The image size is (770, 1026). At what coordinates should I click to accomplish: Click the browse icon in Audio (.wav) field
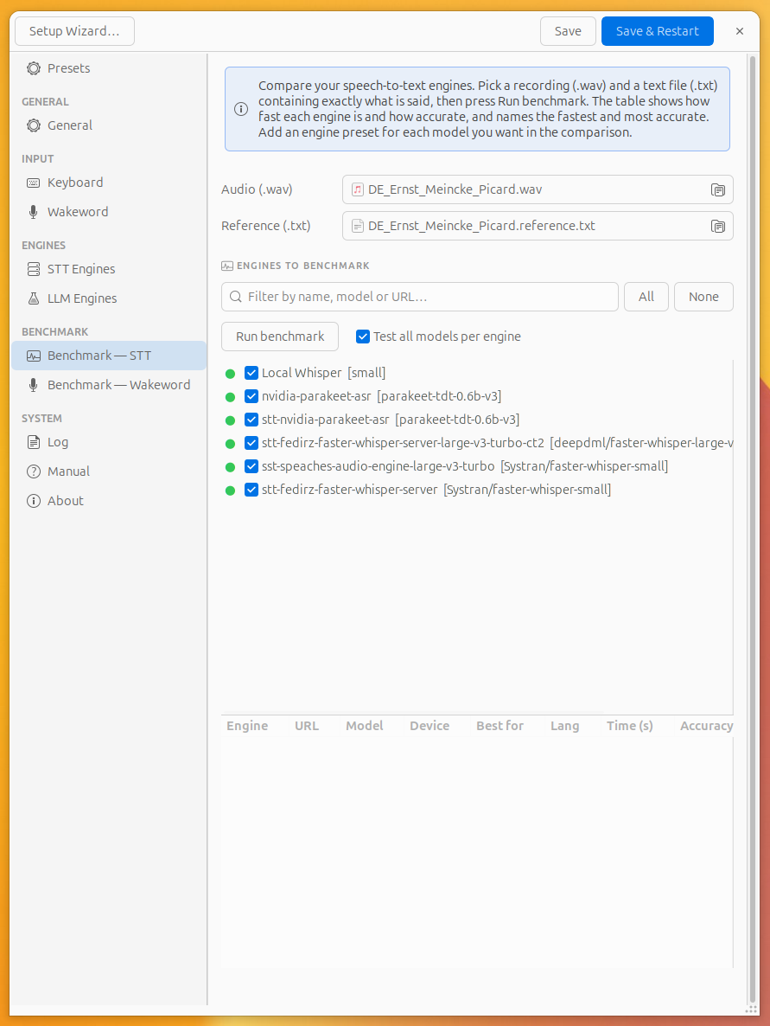717,189
